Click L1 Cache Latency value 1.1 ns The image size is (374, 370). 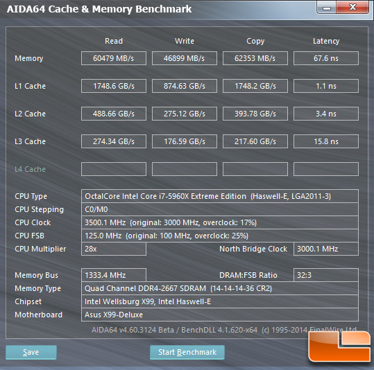pos(326,86)
